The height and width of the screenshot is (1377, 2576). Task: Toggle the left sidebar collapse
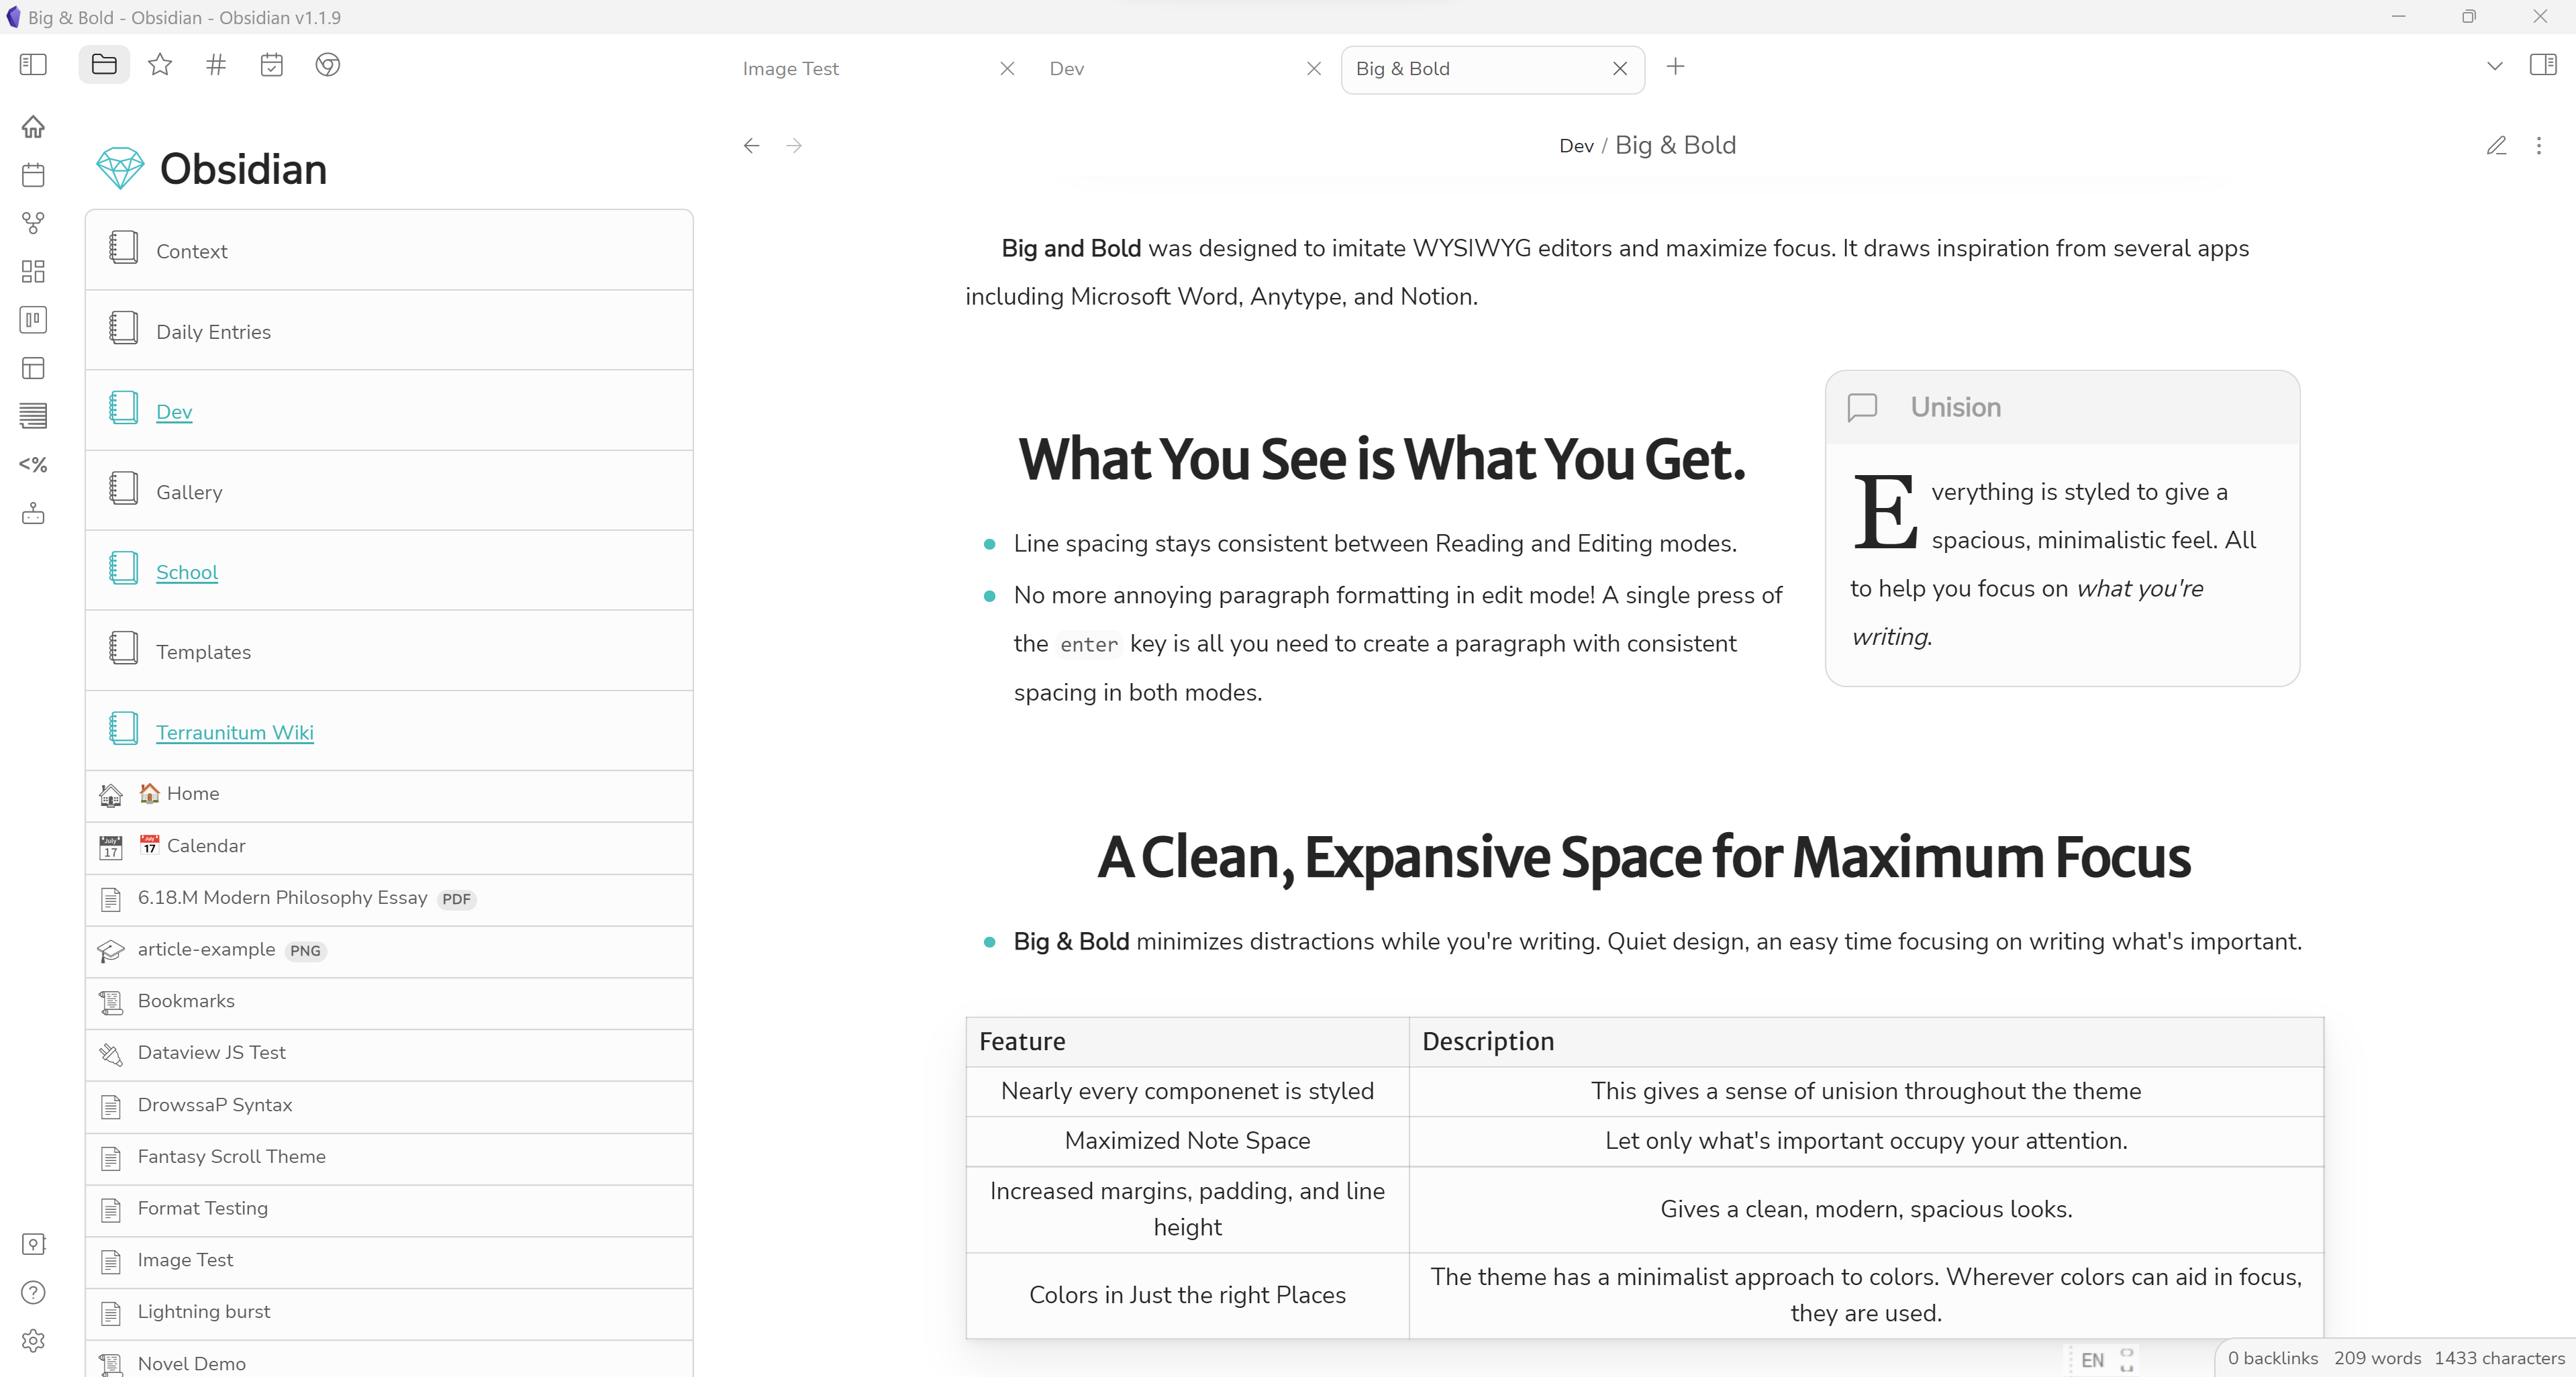[x=33, y=66]
